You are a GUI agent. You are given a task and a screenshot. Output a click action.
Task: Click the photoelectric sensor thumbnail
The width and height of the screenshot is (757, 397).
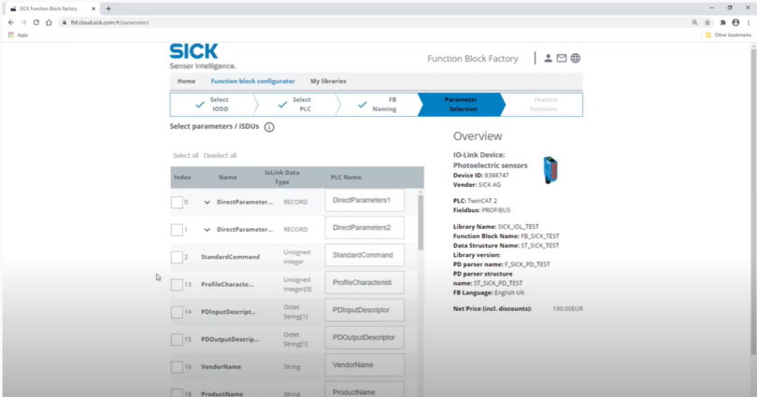pos(550,170)
